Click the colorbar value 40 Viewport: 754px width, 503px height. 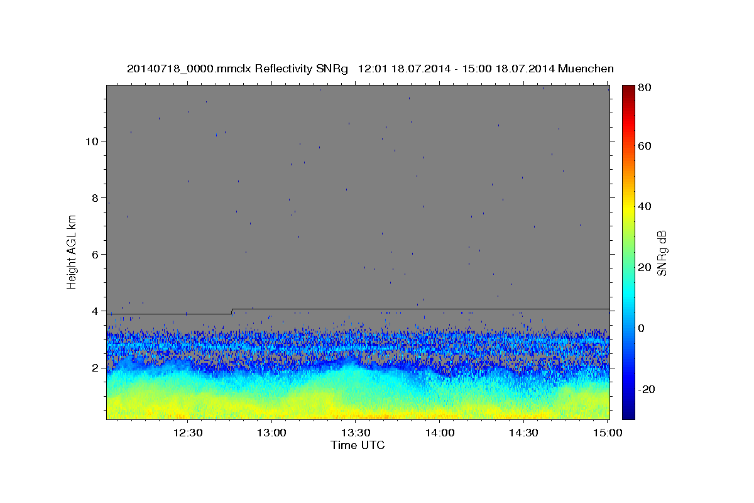pyautogui.click(x=646, y=206)
